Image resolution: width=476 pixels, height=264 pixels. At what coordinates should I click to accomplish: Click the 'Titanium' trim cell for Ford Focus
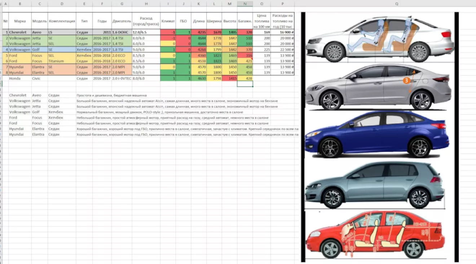click(x=62, y=61)
